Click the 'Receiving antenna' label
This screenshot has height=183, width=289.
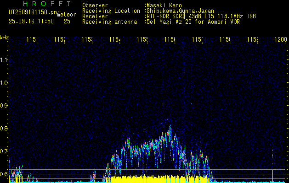click(109, 22)
